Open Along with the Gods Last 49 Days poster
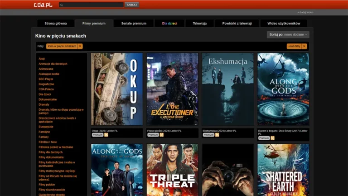The image size is (348, 196). pyautogui.click(x=117, y=170)
